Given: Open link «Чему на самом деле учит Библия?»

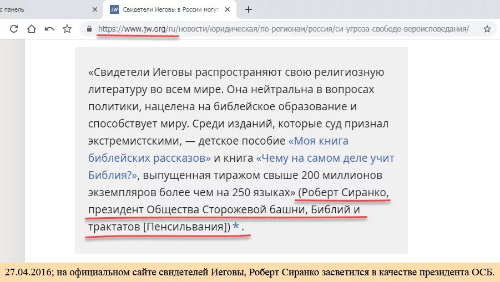Looking at the screenshot, I should tap(241, 166).
